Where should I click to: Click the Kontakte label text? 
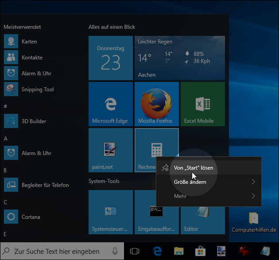[32, 58]
